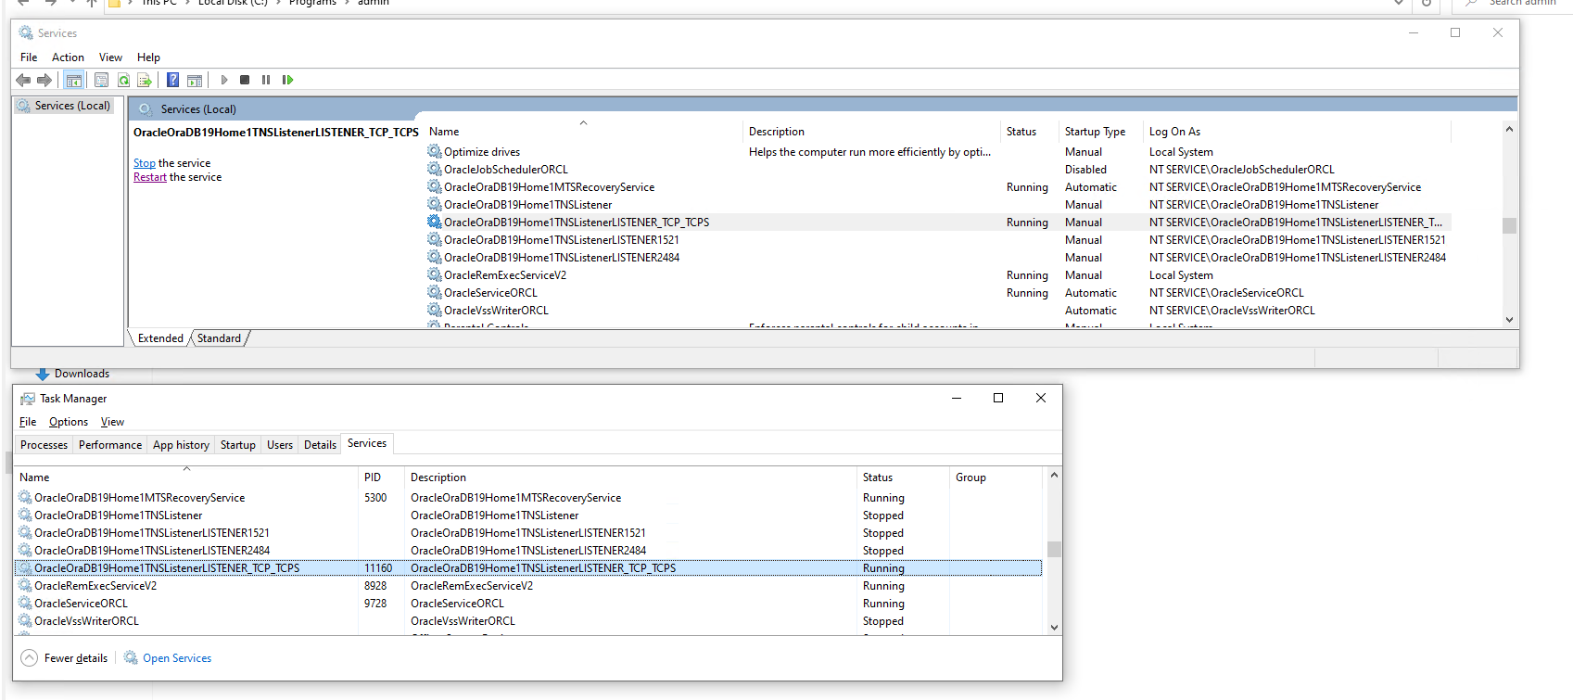Select OracleVssWriterORCL row in Task Manager
Image resolution: width=1573 pixels, height=700 pixels.
tap(528, 621)
